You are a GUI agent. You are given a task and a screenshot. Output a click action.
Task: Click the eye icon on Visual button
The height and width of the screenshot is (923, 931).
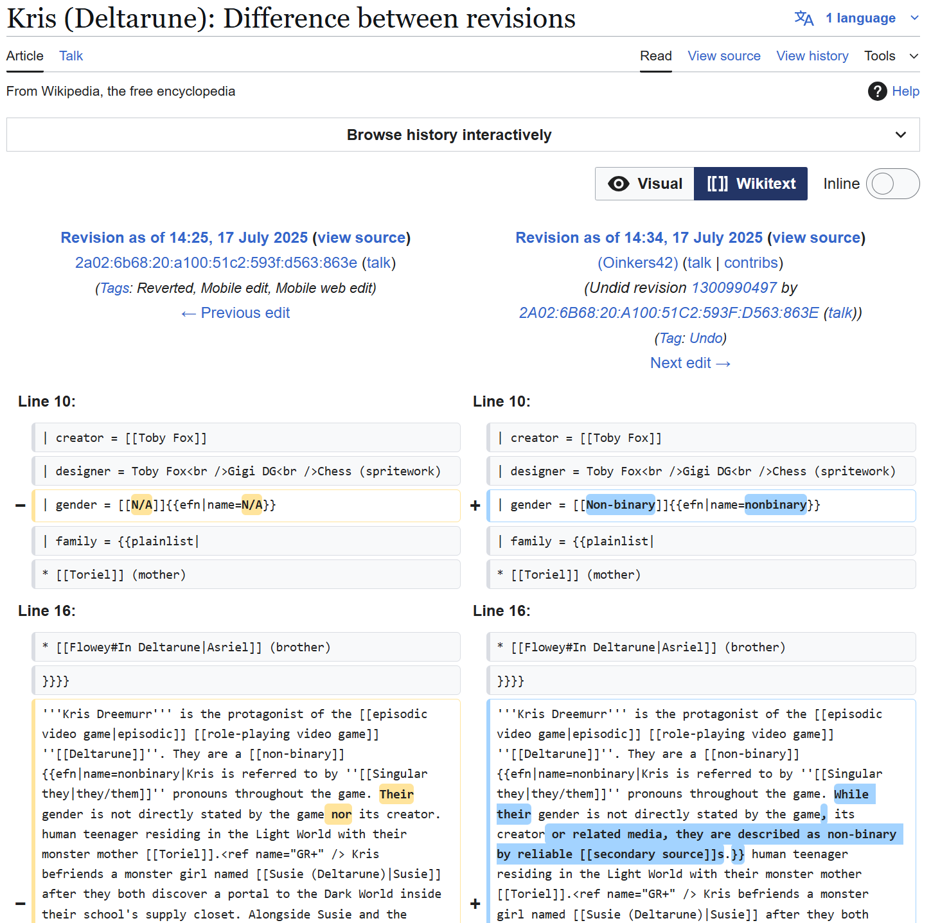(x=618, y=184)
